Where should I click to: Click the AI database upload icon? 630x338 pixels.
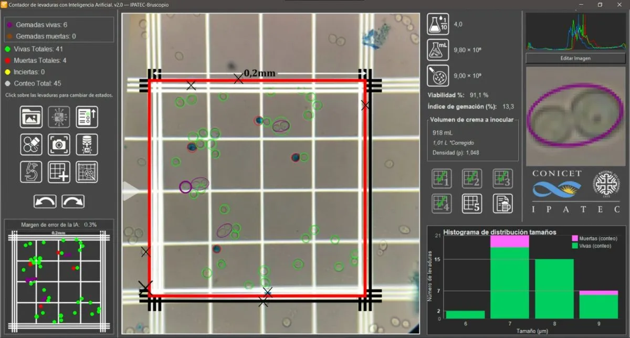tap(87, 144)
